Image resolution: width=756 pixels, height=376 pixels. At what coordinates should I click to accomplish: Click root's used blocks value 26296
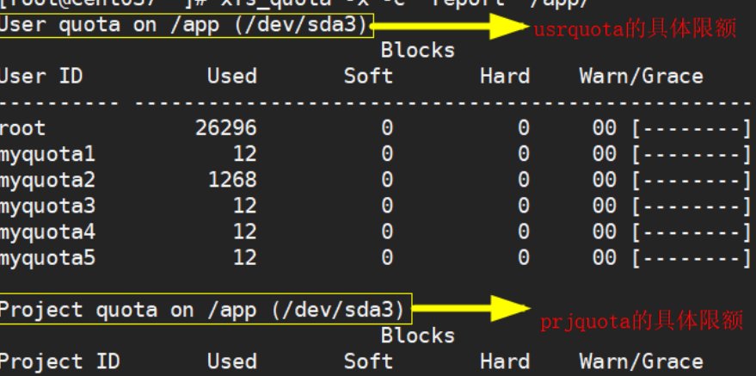(x=225, y=129)
